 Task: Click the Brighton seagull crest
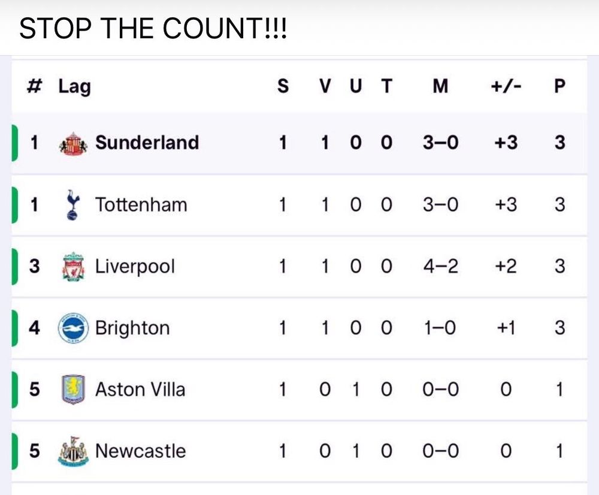73,328
